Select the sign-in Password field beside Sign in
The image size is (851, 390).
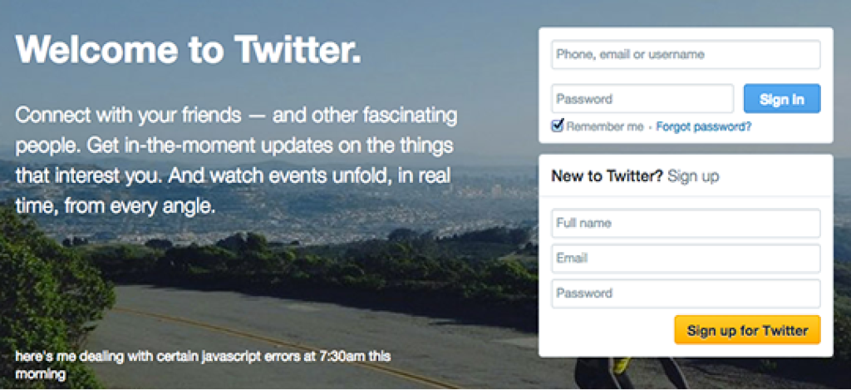pyautogui.click(x=642, y=99)
